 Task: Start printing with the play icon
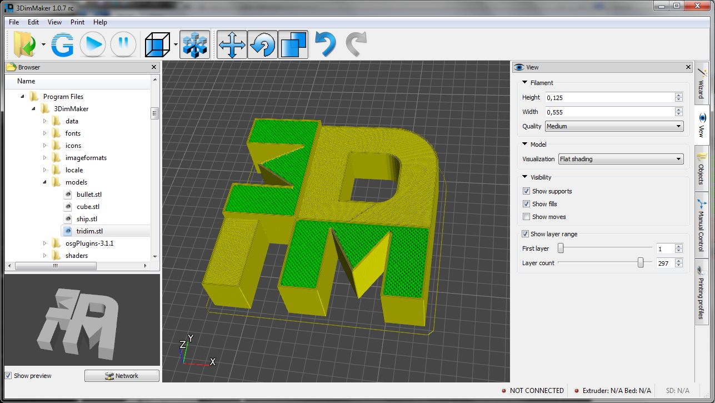point(93,44)
